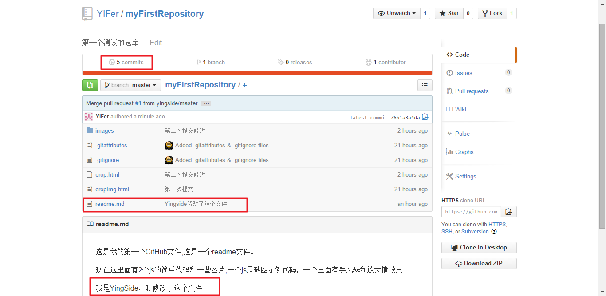606x296 pixels.
Task: Switch clone protocol to SSH
Action: (x=447, y=232)
